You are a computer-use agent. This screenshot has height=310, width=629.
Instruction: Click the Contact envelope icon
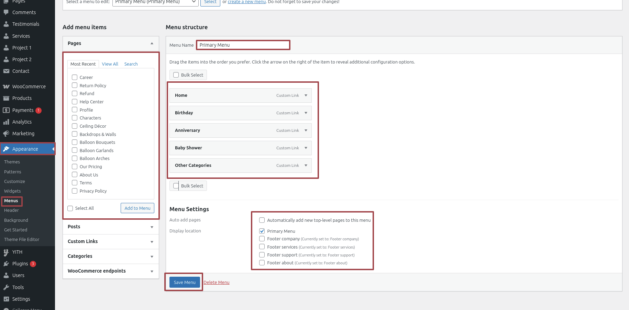click(6, 71)
